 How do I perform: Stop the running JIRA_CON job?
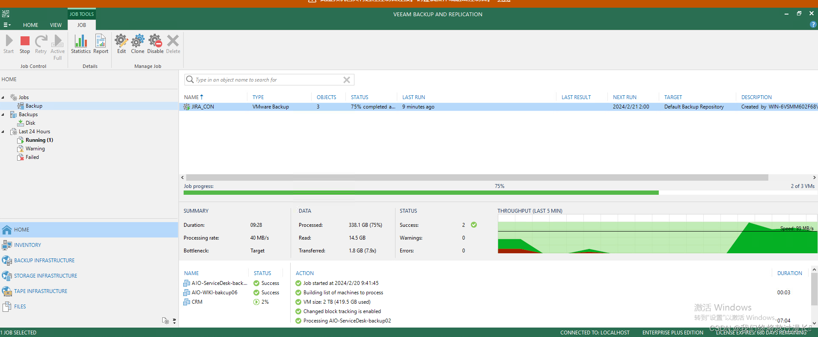coord(25,44)
